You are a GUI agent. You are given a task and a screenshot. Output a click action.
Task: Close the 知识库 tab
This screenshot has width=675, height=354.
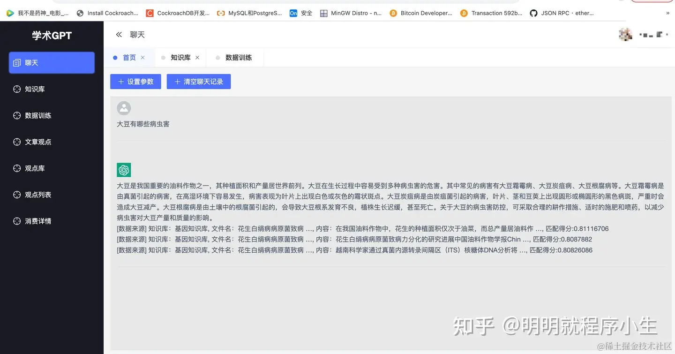[197, 58]
